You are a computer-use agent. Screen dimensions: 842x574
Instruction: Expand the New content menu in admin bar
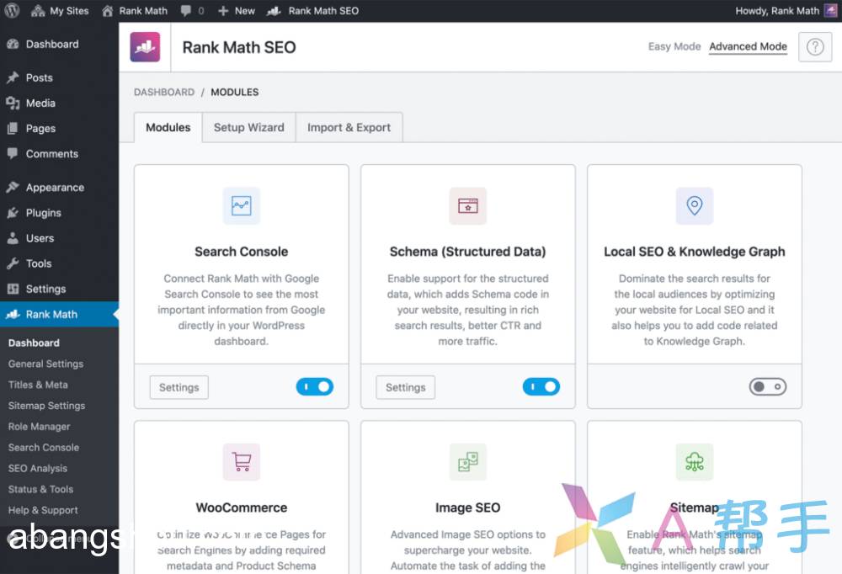236,11
